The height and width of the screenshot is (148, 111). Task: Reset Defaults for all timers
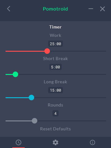click(x=55, y=129)
